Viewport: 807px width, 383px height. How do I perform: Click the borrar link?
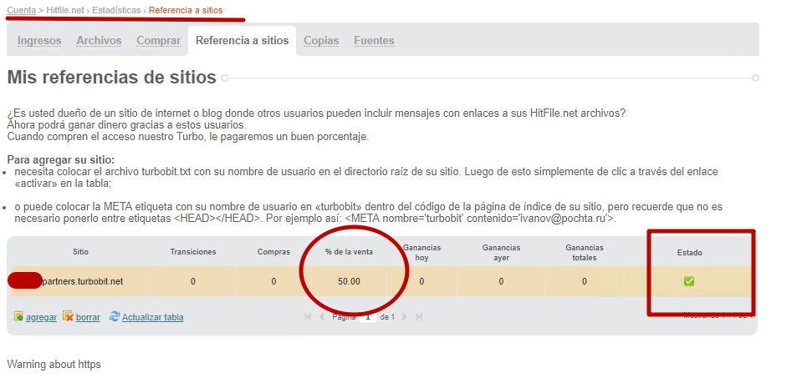pyautogui.click(x=88, y=317)
